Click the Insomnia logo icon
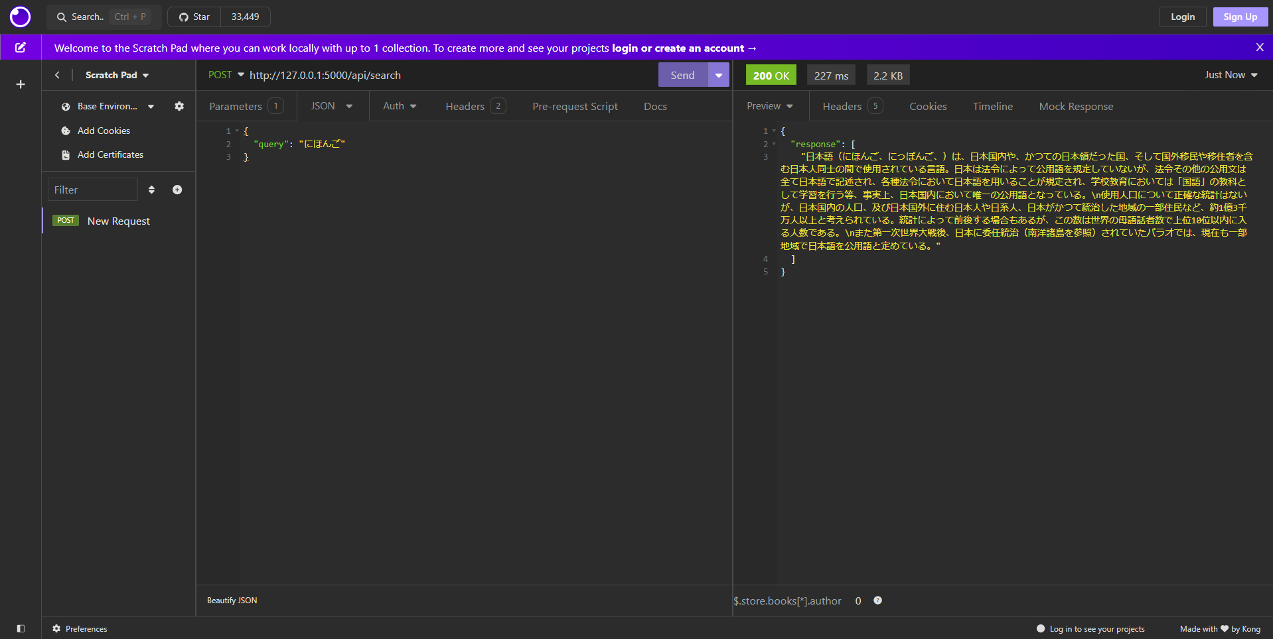The width and height of the screenshot is (1273, 639). pyautogui.click(x=20, y=17)
